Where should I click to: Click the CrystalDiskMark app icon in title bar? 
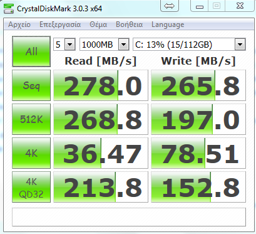click(9, 9)
